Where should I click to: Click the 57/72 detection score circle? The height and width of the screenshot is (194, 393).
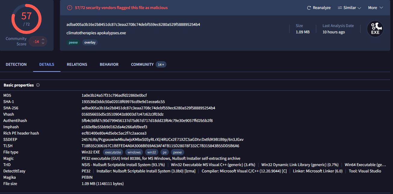[x=26, y=19]
